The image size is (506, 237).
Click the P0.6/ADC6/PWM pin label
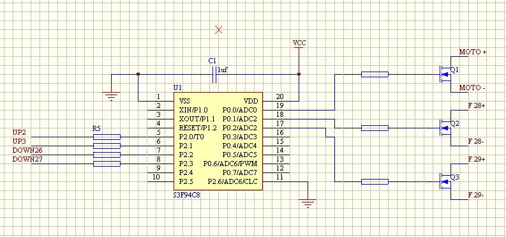230,164
